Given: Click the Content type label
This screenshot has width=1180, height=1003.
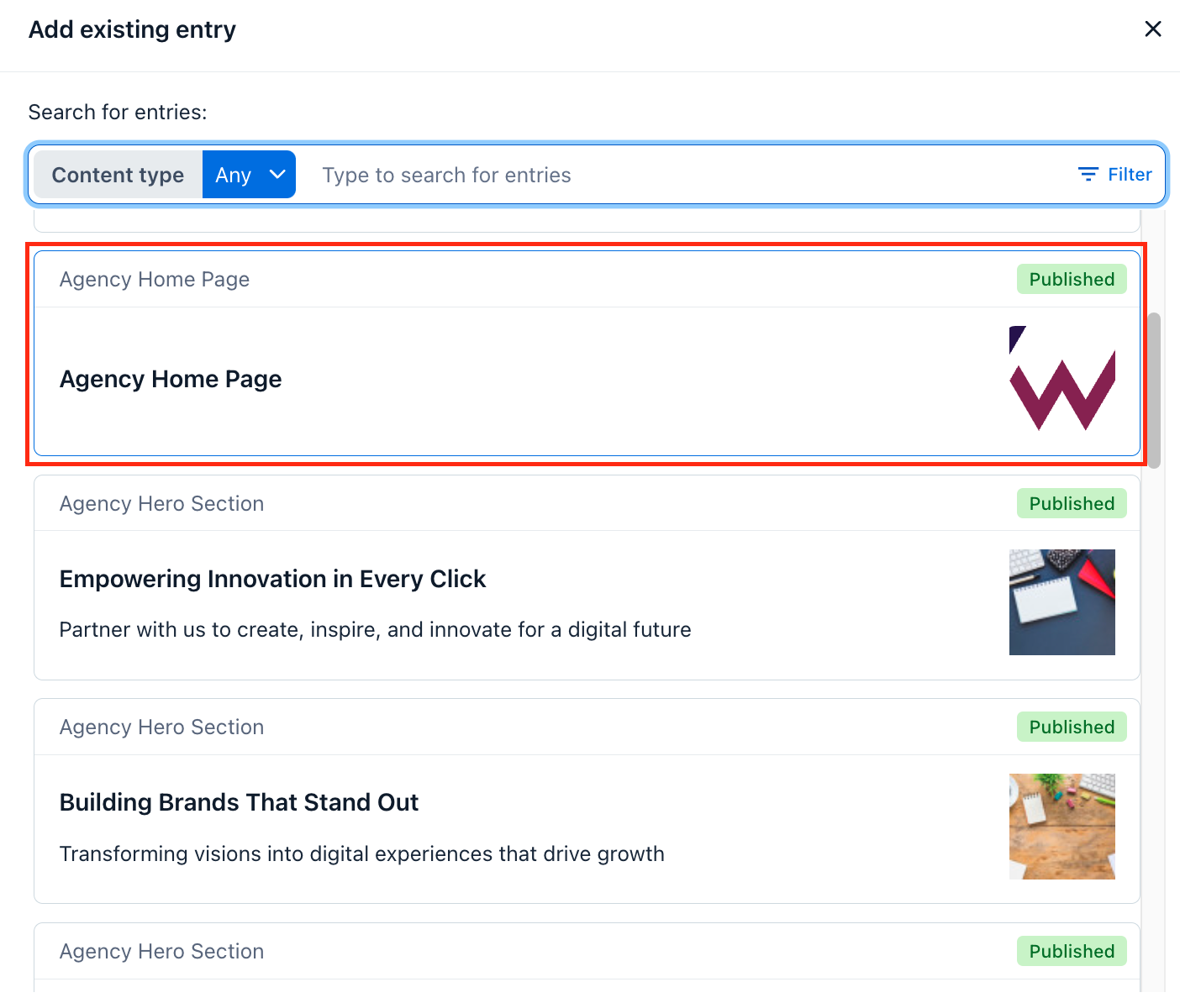Looking at the screenshot, I should [118, 175].
